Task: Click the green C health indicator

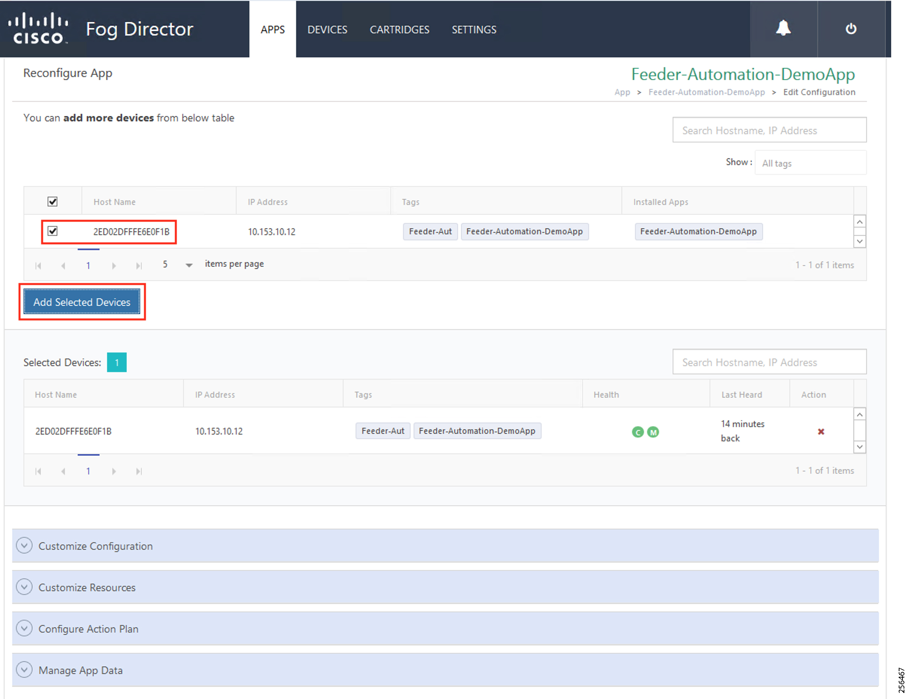Action: pos(637,432)
